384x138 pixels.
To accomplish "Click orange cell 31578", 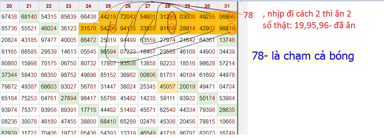I will coord(88,29).
